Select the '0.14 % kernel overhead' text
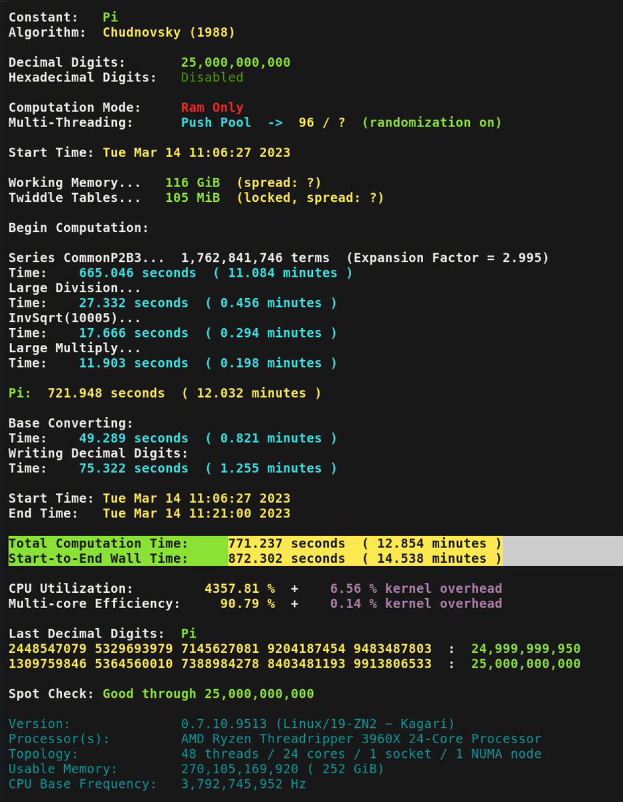Screen dimensions: 623x802 coord(416,604)
